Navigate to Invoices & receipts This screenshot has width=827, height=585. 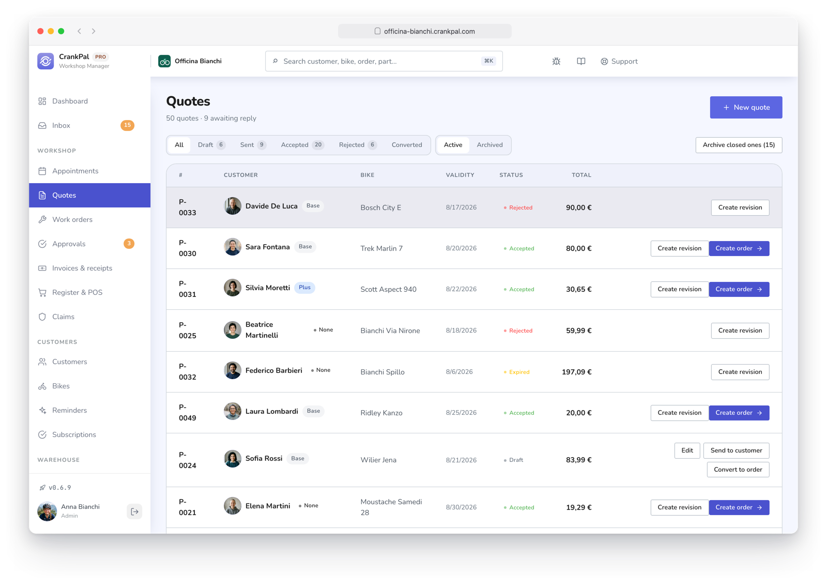(90, 268)
